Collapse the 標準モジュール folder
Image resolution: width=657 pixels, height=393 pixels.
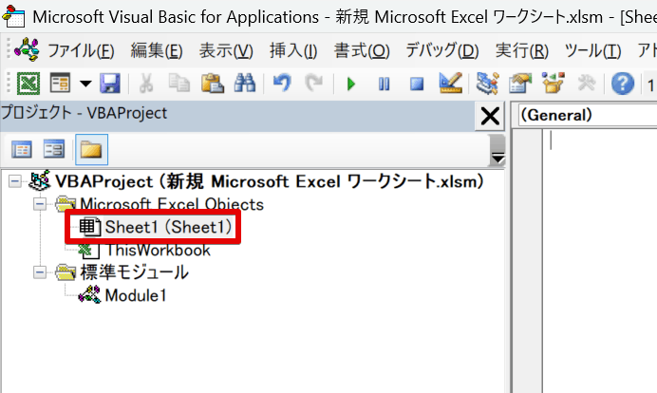[40, 272]
